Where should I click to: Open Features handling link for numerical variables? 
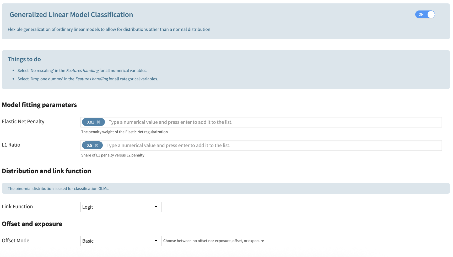pyautogui.click(x=82, y=71)
